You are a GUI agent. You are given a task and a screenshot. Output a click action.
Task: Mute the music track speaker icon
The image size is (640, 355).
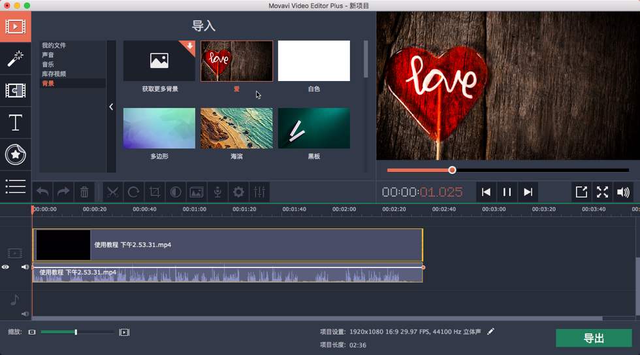(x=25, y=314)
